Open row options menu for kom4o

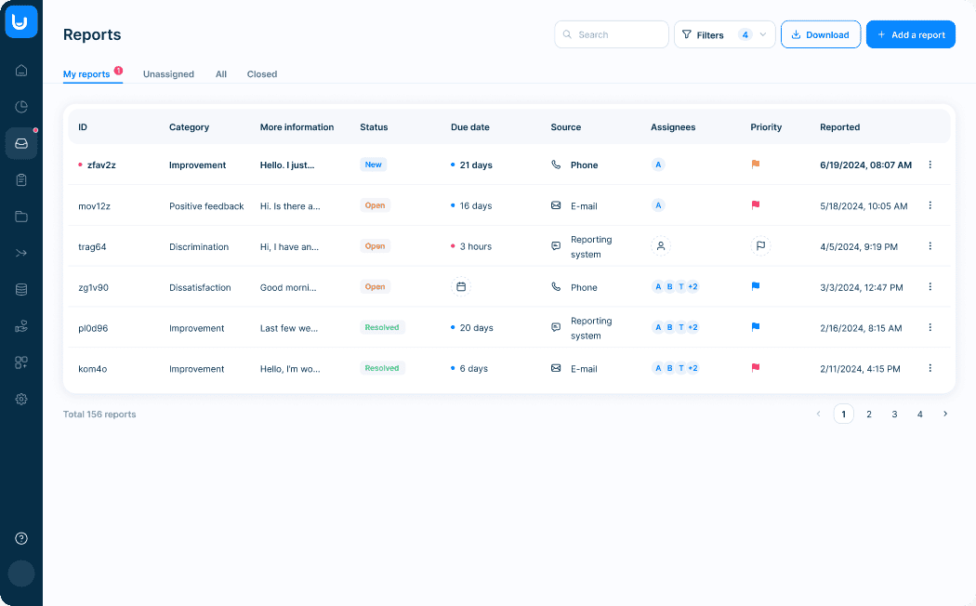pos(930,368)
